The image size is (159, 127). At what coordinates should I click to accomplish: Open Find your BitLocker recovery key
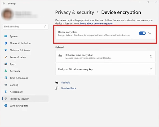coord(105,69)
